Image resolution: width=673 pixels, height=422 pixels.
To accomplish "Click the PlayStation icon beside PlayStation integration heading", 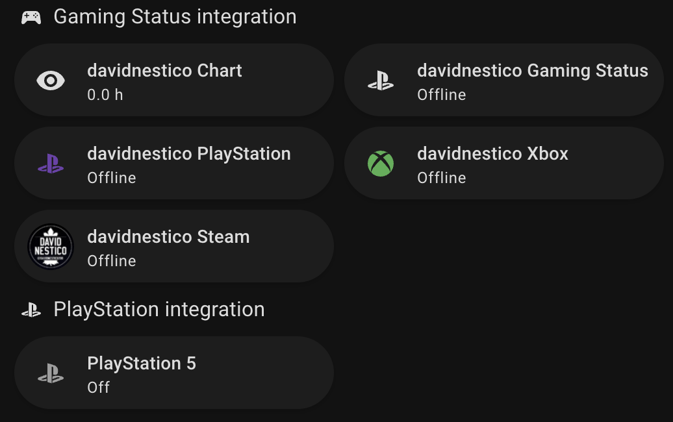I will 31,310.
